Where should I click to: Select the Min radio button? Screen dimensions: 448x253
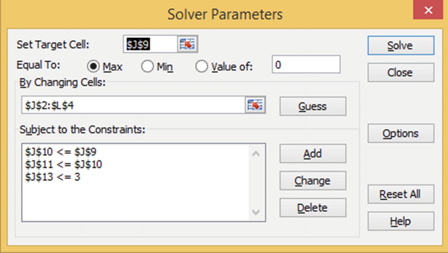(x=147, y=66)
